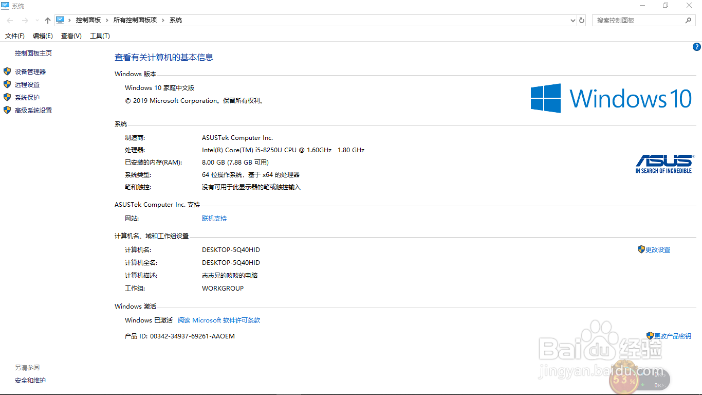Click the system window icon in the title bar
The width and height of the screenshot is (702, 395).
coord(5,6)
